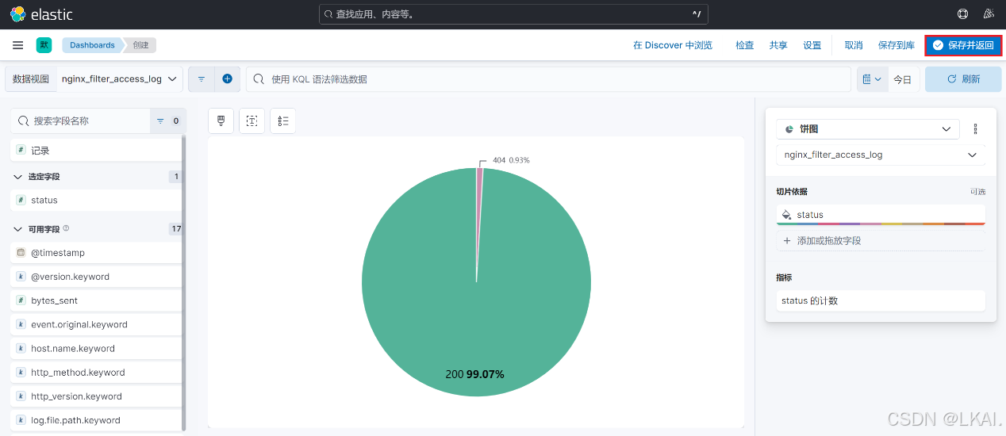Select the status field under 选定字段
The width and height of the screenshot is (1006, 436).
click(97, 200)
